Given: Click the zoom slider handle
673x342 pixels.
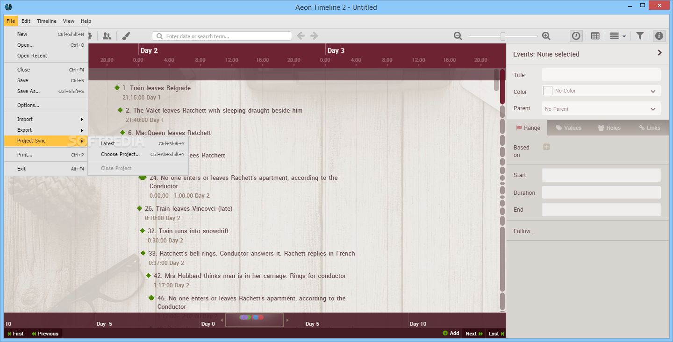Looking at the screenshot, I should click(x=502, y=36).
